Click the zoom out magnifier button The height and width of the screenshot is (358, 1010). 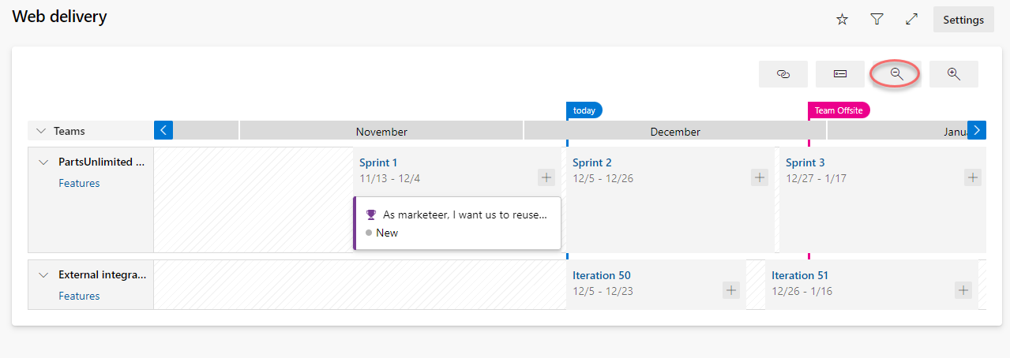click(x=896, y=73)
